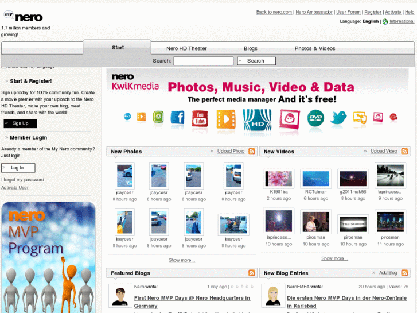The image size is (417, 313).
Task: Click the green disc icon in banner
Action: click(x=158, y=117)
